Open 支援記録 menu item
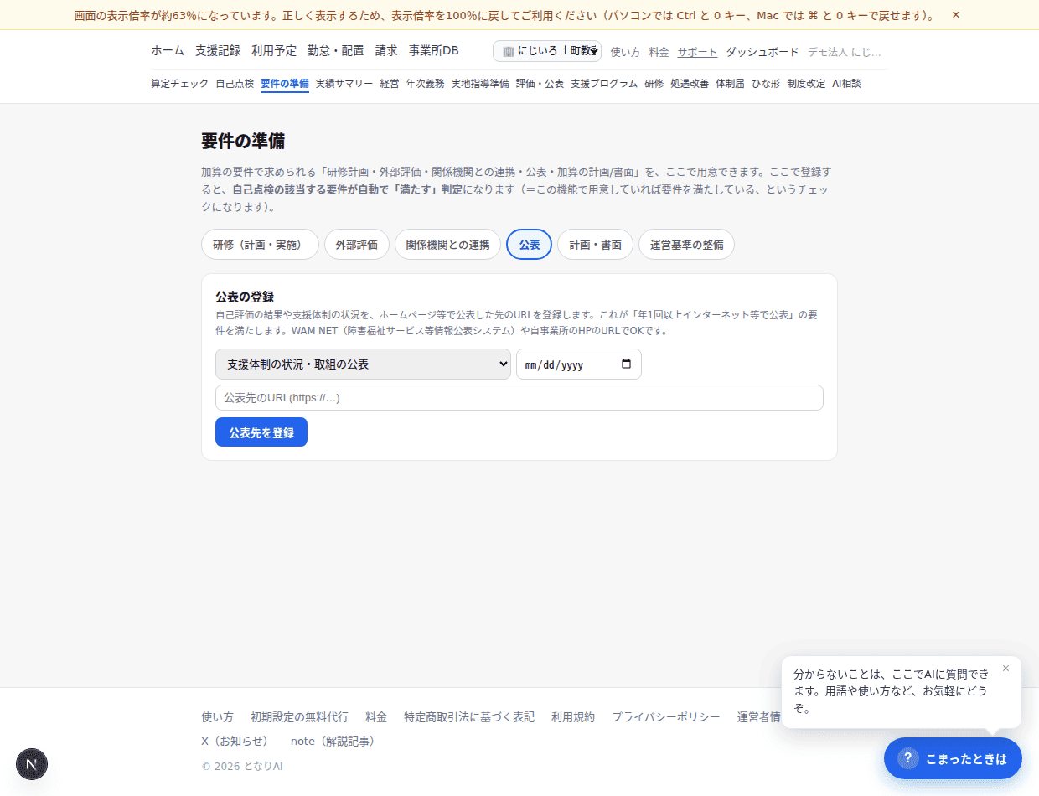 (x=218, y=51)
